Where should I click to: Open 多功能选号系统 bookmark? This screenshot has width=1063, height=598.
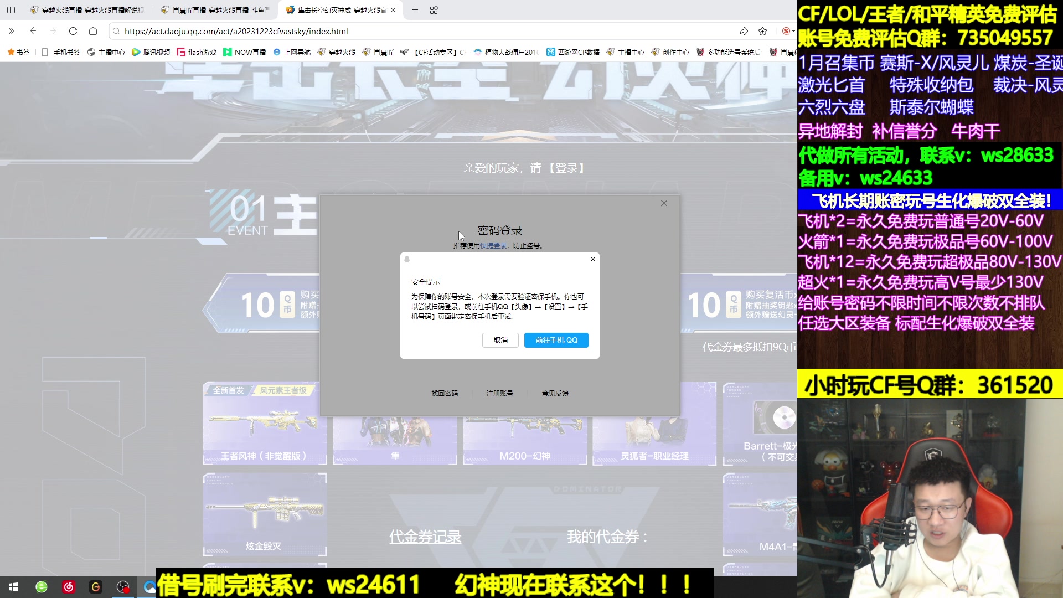[728, 52]
